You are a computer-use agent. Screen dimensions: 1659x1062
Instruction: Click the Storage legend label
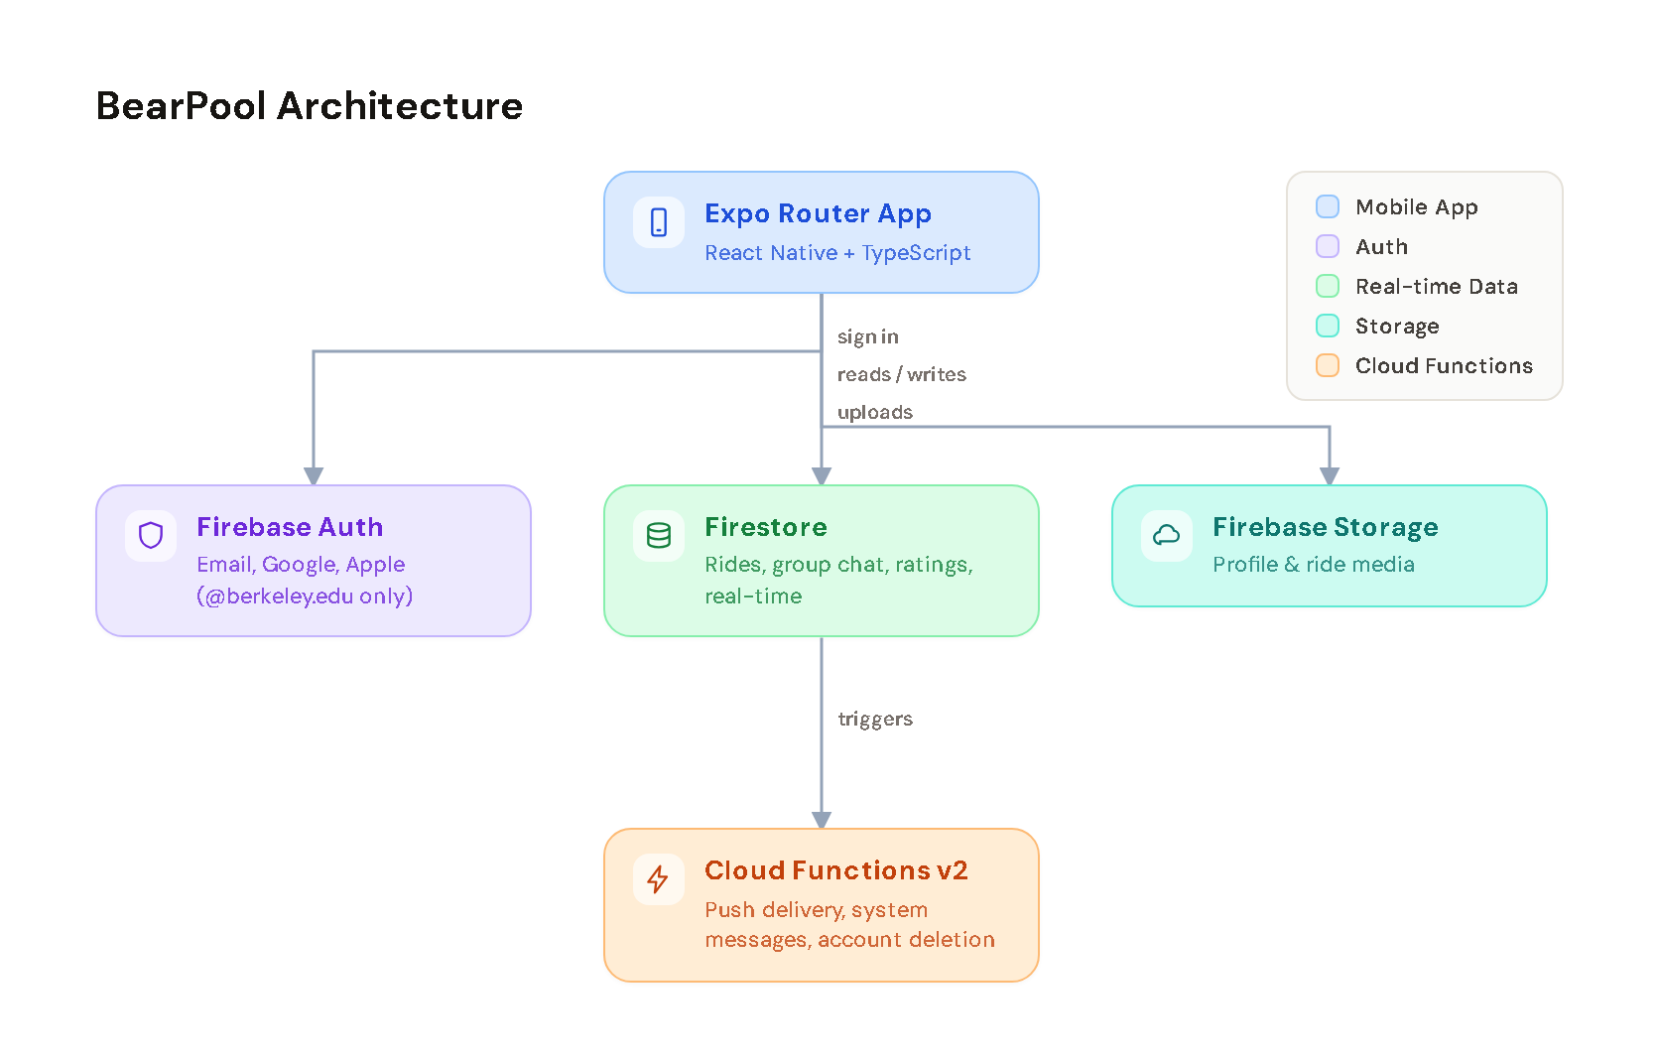pos(1397,327)
